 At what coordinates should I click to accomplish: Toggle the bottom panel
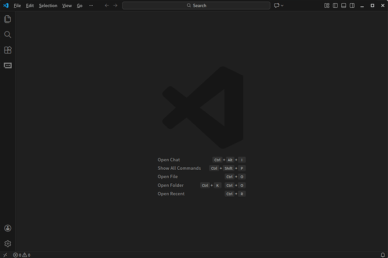point(344,6)
